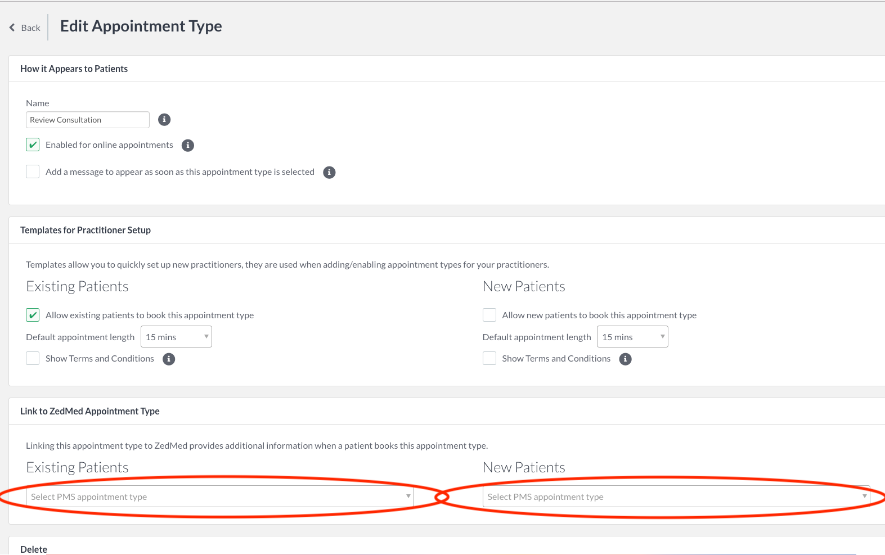Click Allow existing patients to book label
This screenshot has height=555, width=885.
pos(150,315)
